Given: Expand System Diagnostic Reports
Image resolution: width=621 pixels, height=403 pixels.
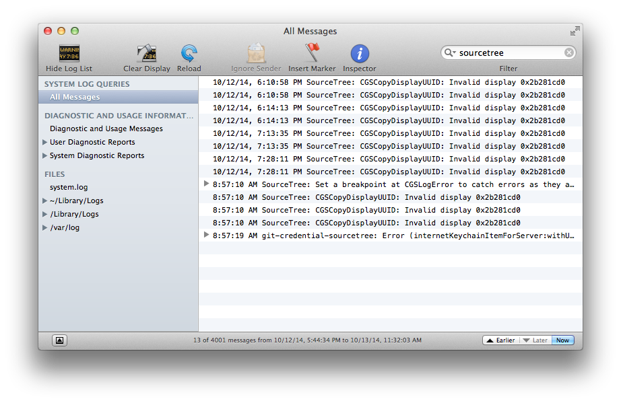Looking at the screenshot, I should tap(44, 156).
